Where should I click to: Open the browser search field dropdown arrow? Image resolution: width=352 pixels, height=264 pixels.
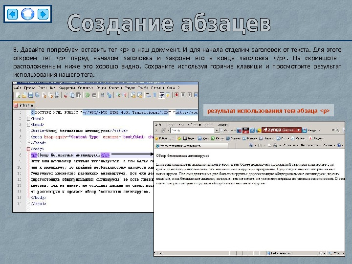[217, 131]
